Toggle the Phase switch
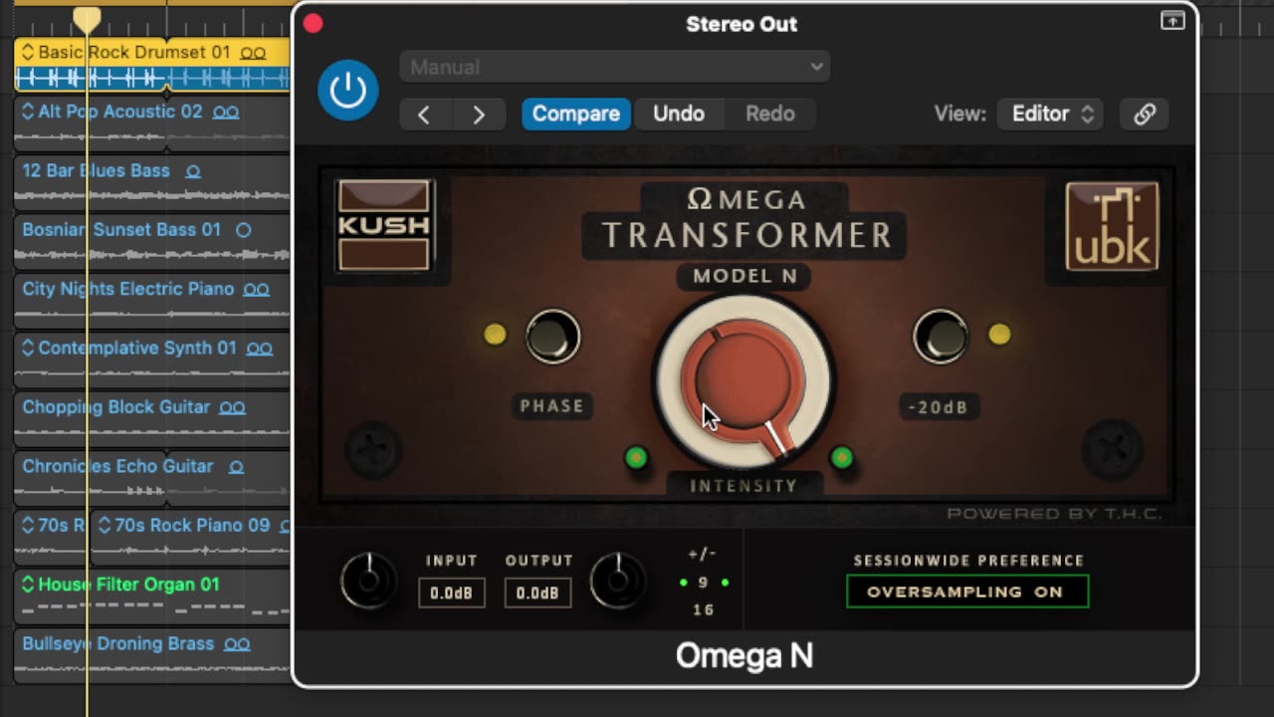The width and height of the screenshot is (1274, 717). coord(552,337)
